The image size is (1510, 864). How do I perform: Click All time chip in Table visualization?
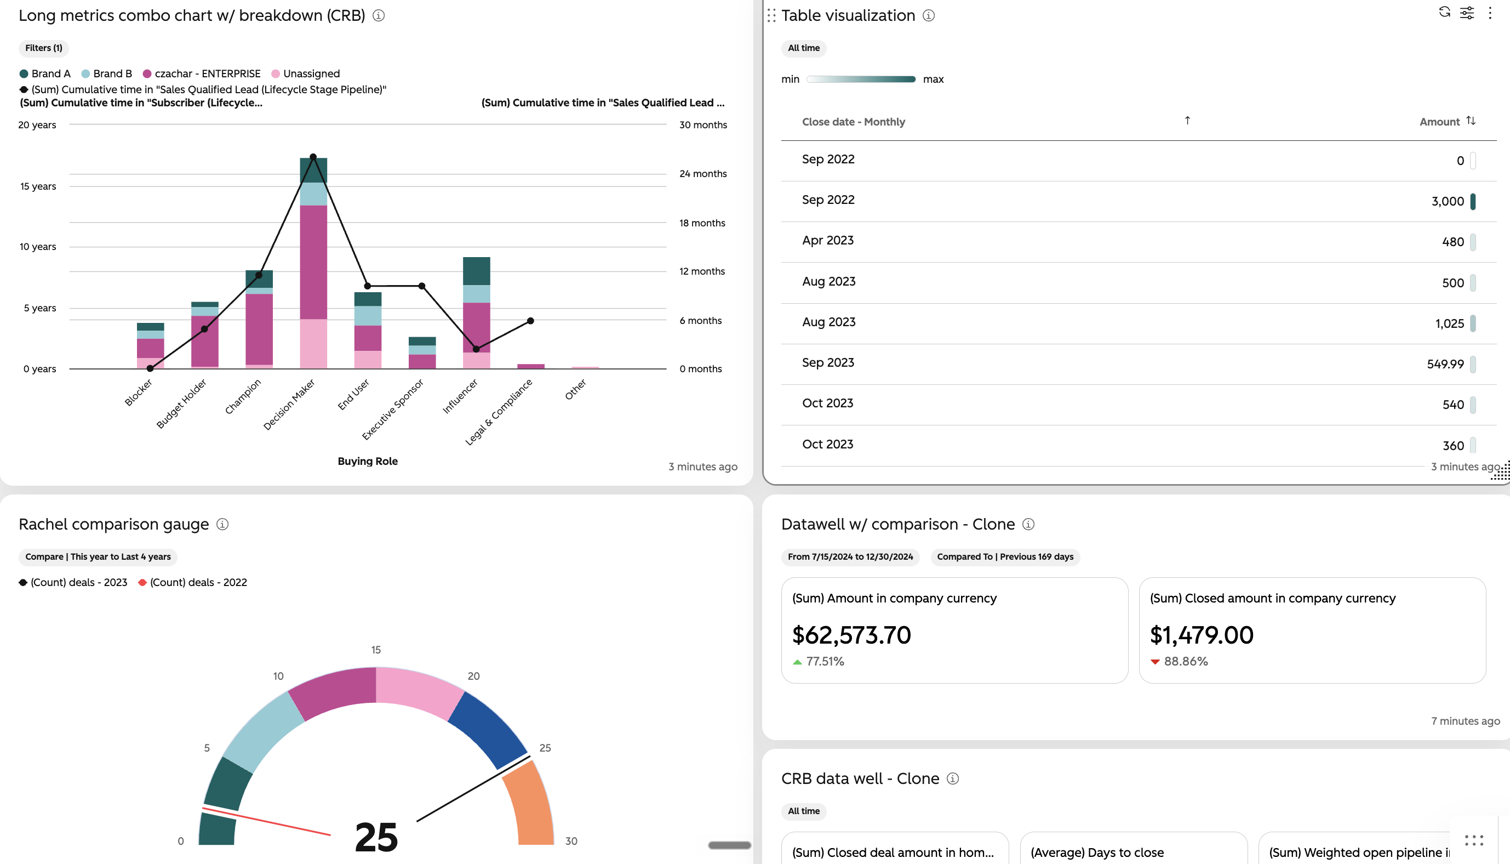[x=803, y=48]
